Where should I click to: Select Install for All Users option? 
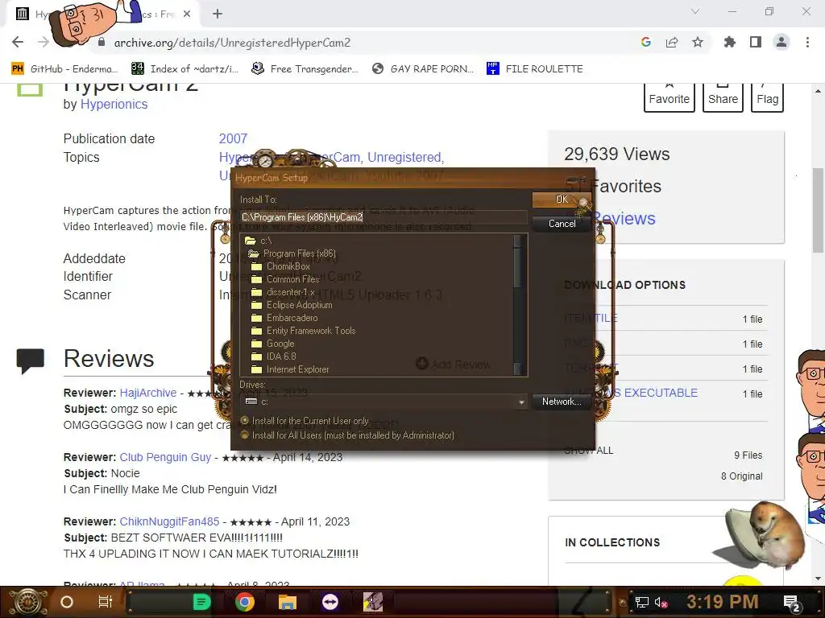tap(347, 435)
